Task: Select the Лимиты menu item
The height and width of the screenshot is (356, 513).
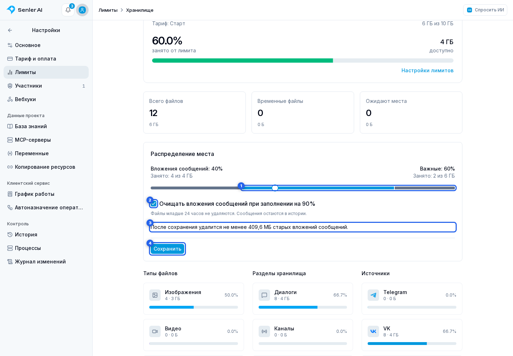Action: click(46, 72)
